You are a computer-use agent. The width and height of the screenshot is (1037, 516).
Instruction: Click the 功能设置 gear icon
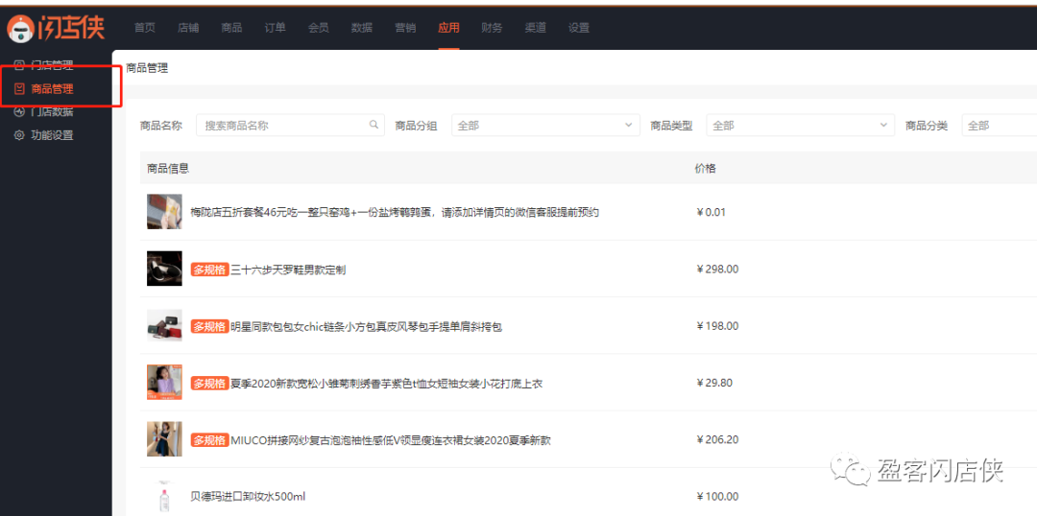pyautogui.click(x=19, y=135)
